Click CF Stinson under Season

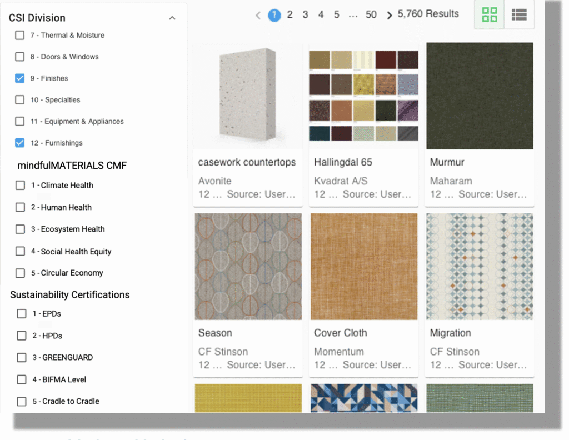pos(223,352)
